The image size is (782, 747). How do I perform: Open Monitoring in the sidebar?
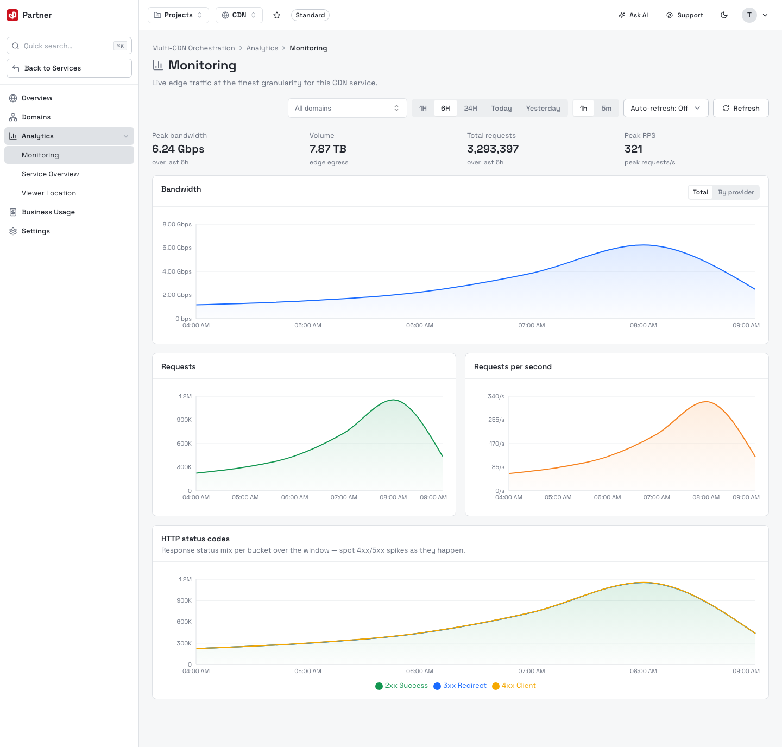click(69, 155)
